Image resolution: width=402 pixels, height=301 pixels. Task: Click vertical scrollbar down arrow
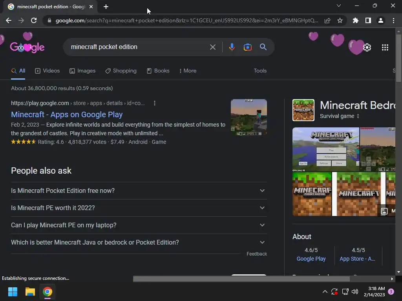pos(398,272)
